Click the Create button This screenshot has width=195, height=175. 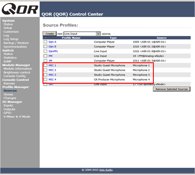[x=50, y=34]
